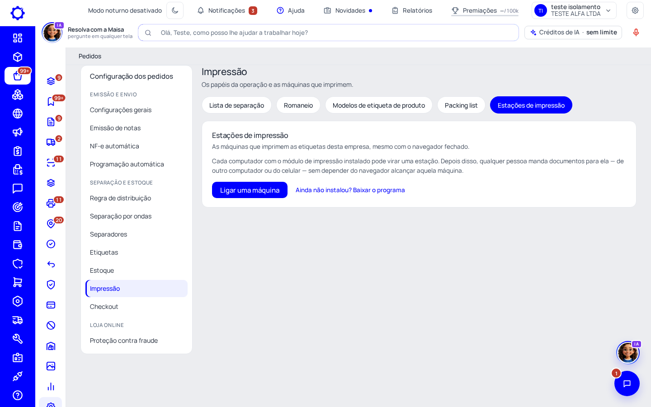Click the dashboard grid icon in sidebar
Image resolution: width=651 pixels, height=407 pixels.
(x=18, y=38)
